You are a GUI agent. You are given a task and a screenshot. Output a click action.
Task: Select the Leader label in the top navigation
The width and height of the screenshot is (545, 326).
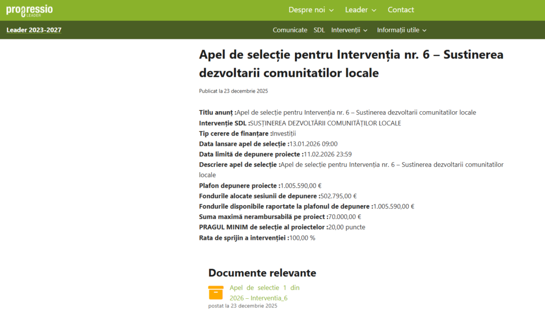(356, 10)
